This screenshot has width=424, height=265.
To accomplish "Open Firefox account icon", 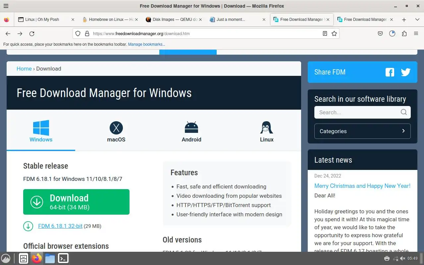I will [x=392, y=33].
